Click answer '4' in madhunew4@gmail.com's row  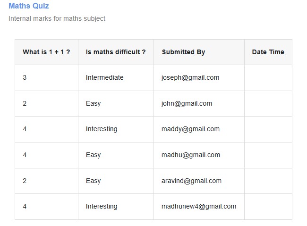click(x=25, y=206)
